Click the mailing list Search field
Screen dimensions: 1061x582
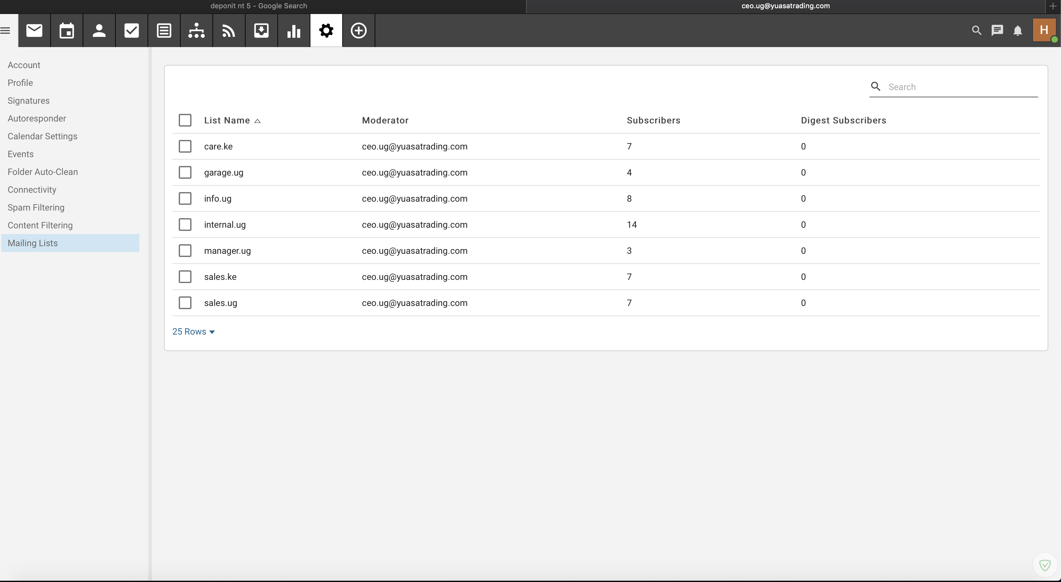tap(960, 87)
